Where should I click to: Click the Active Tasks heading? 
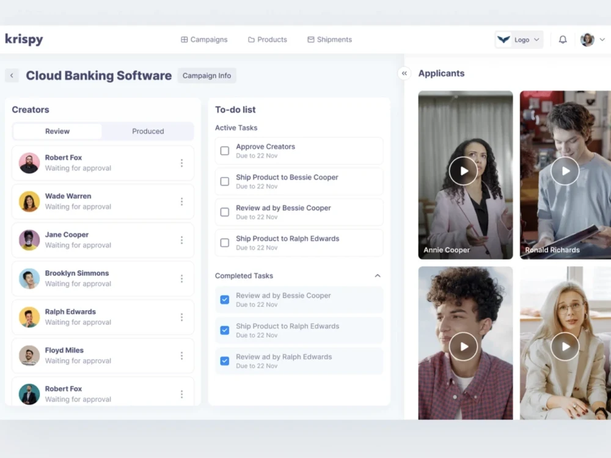[x=236, y=128]
